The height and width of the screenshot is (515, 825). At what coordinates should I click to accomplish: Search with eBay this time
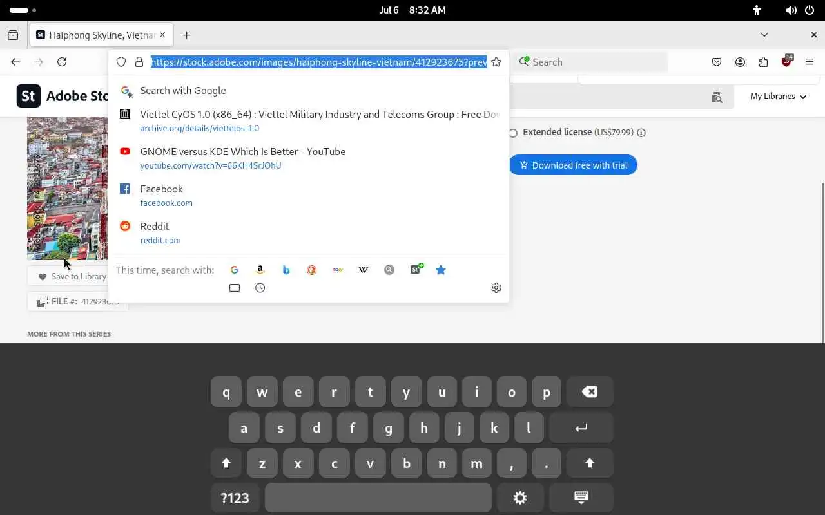click(338, 270)
